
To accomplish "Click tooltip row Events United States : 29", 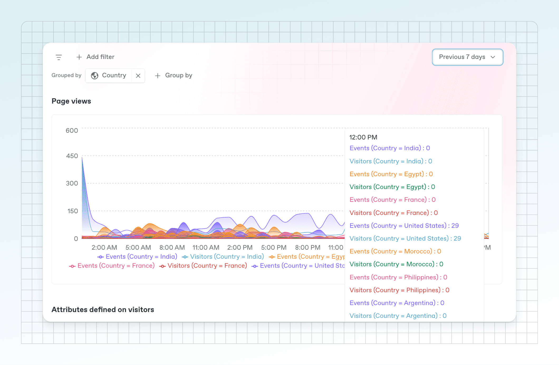I will pyautogui.click(x=404, y=226).
